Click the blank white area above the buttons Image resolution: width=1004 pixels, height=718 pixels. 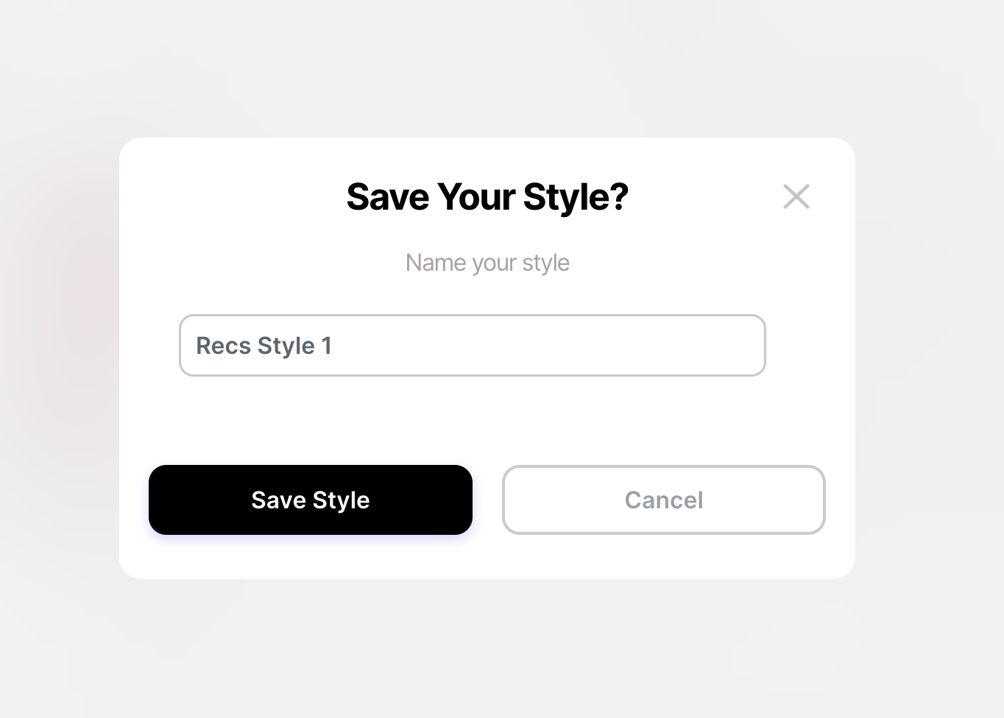[487, 421]
